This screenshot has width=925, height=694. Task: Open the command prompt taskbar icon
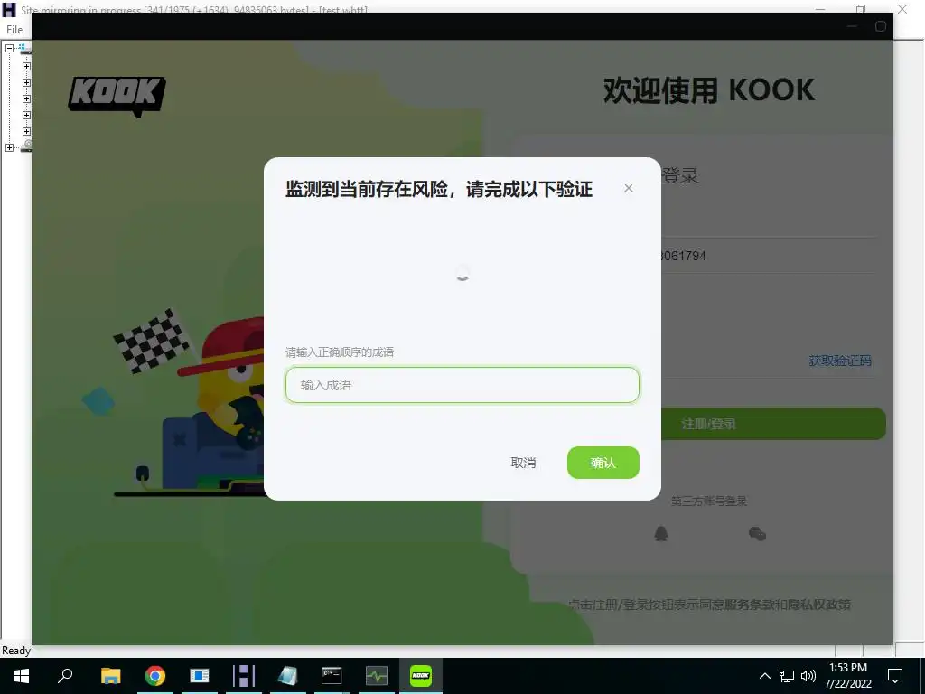coord(332,676)
